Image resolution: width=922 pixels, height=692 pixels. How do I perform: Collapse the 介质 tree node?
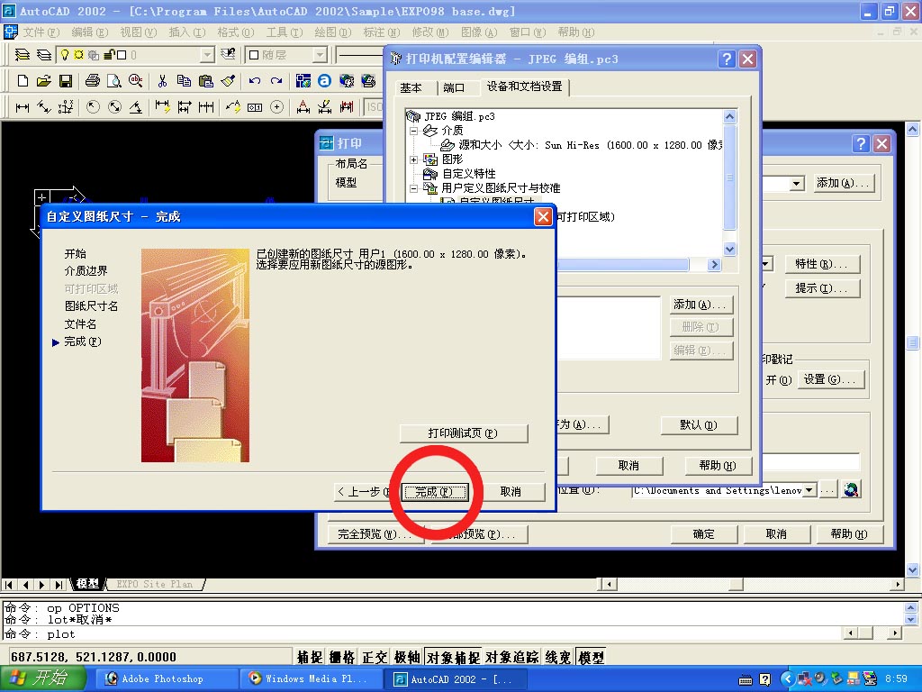tap(414, 131)
